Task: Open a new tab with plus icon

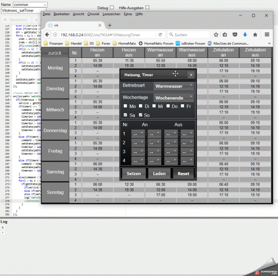Action: [x=109, y=25]
